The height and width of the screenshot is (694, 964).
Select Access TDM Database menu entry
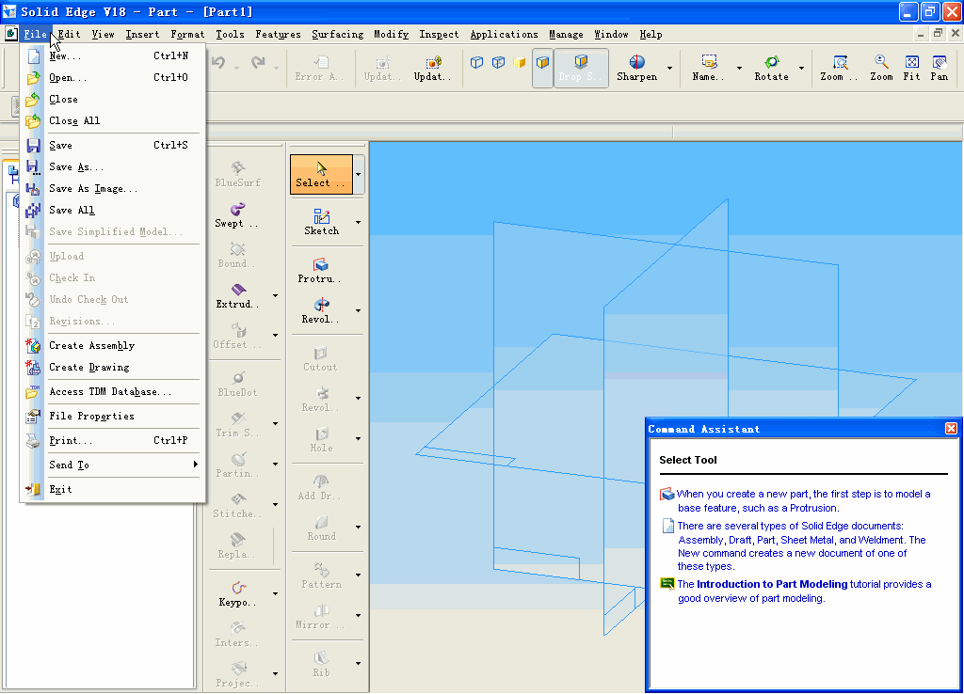pyautogui.click(x=113, y=392)
